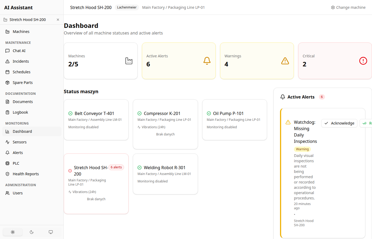Open the Incidents list
Screen dimensions: 372x239
20,61
